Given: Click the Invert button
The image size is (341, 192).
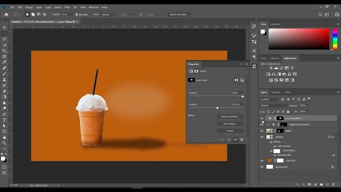Looking at the screenshot, I should [230, 131].
